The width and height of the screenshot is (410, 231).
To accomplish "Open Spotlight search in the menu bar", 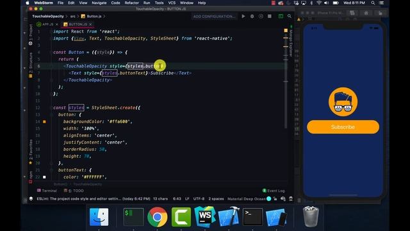I will tap(373, 3).
